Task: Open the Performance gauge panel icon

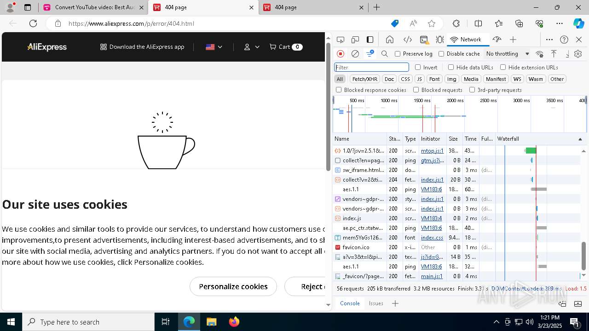Action: (x=497, y=40)
